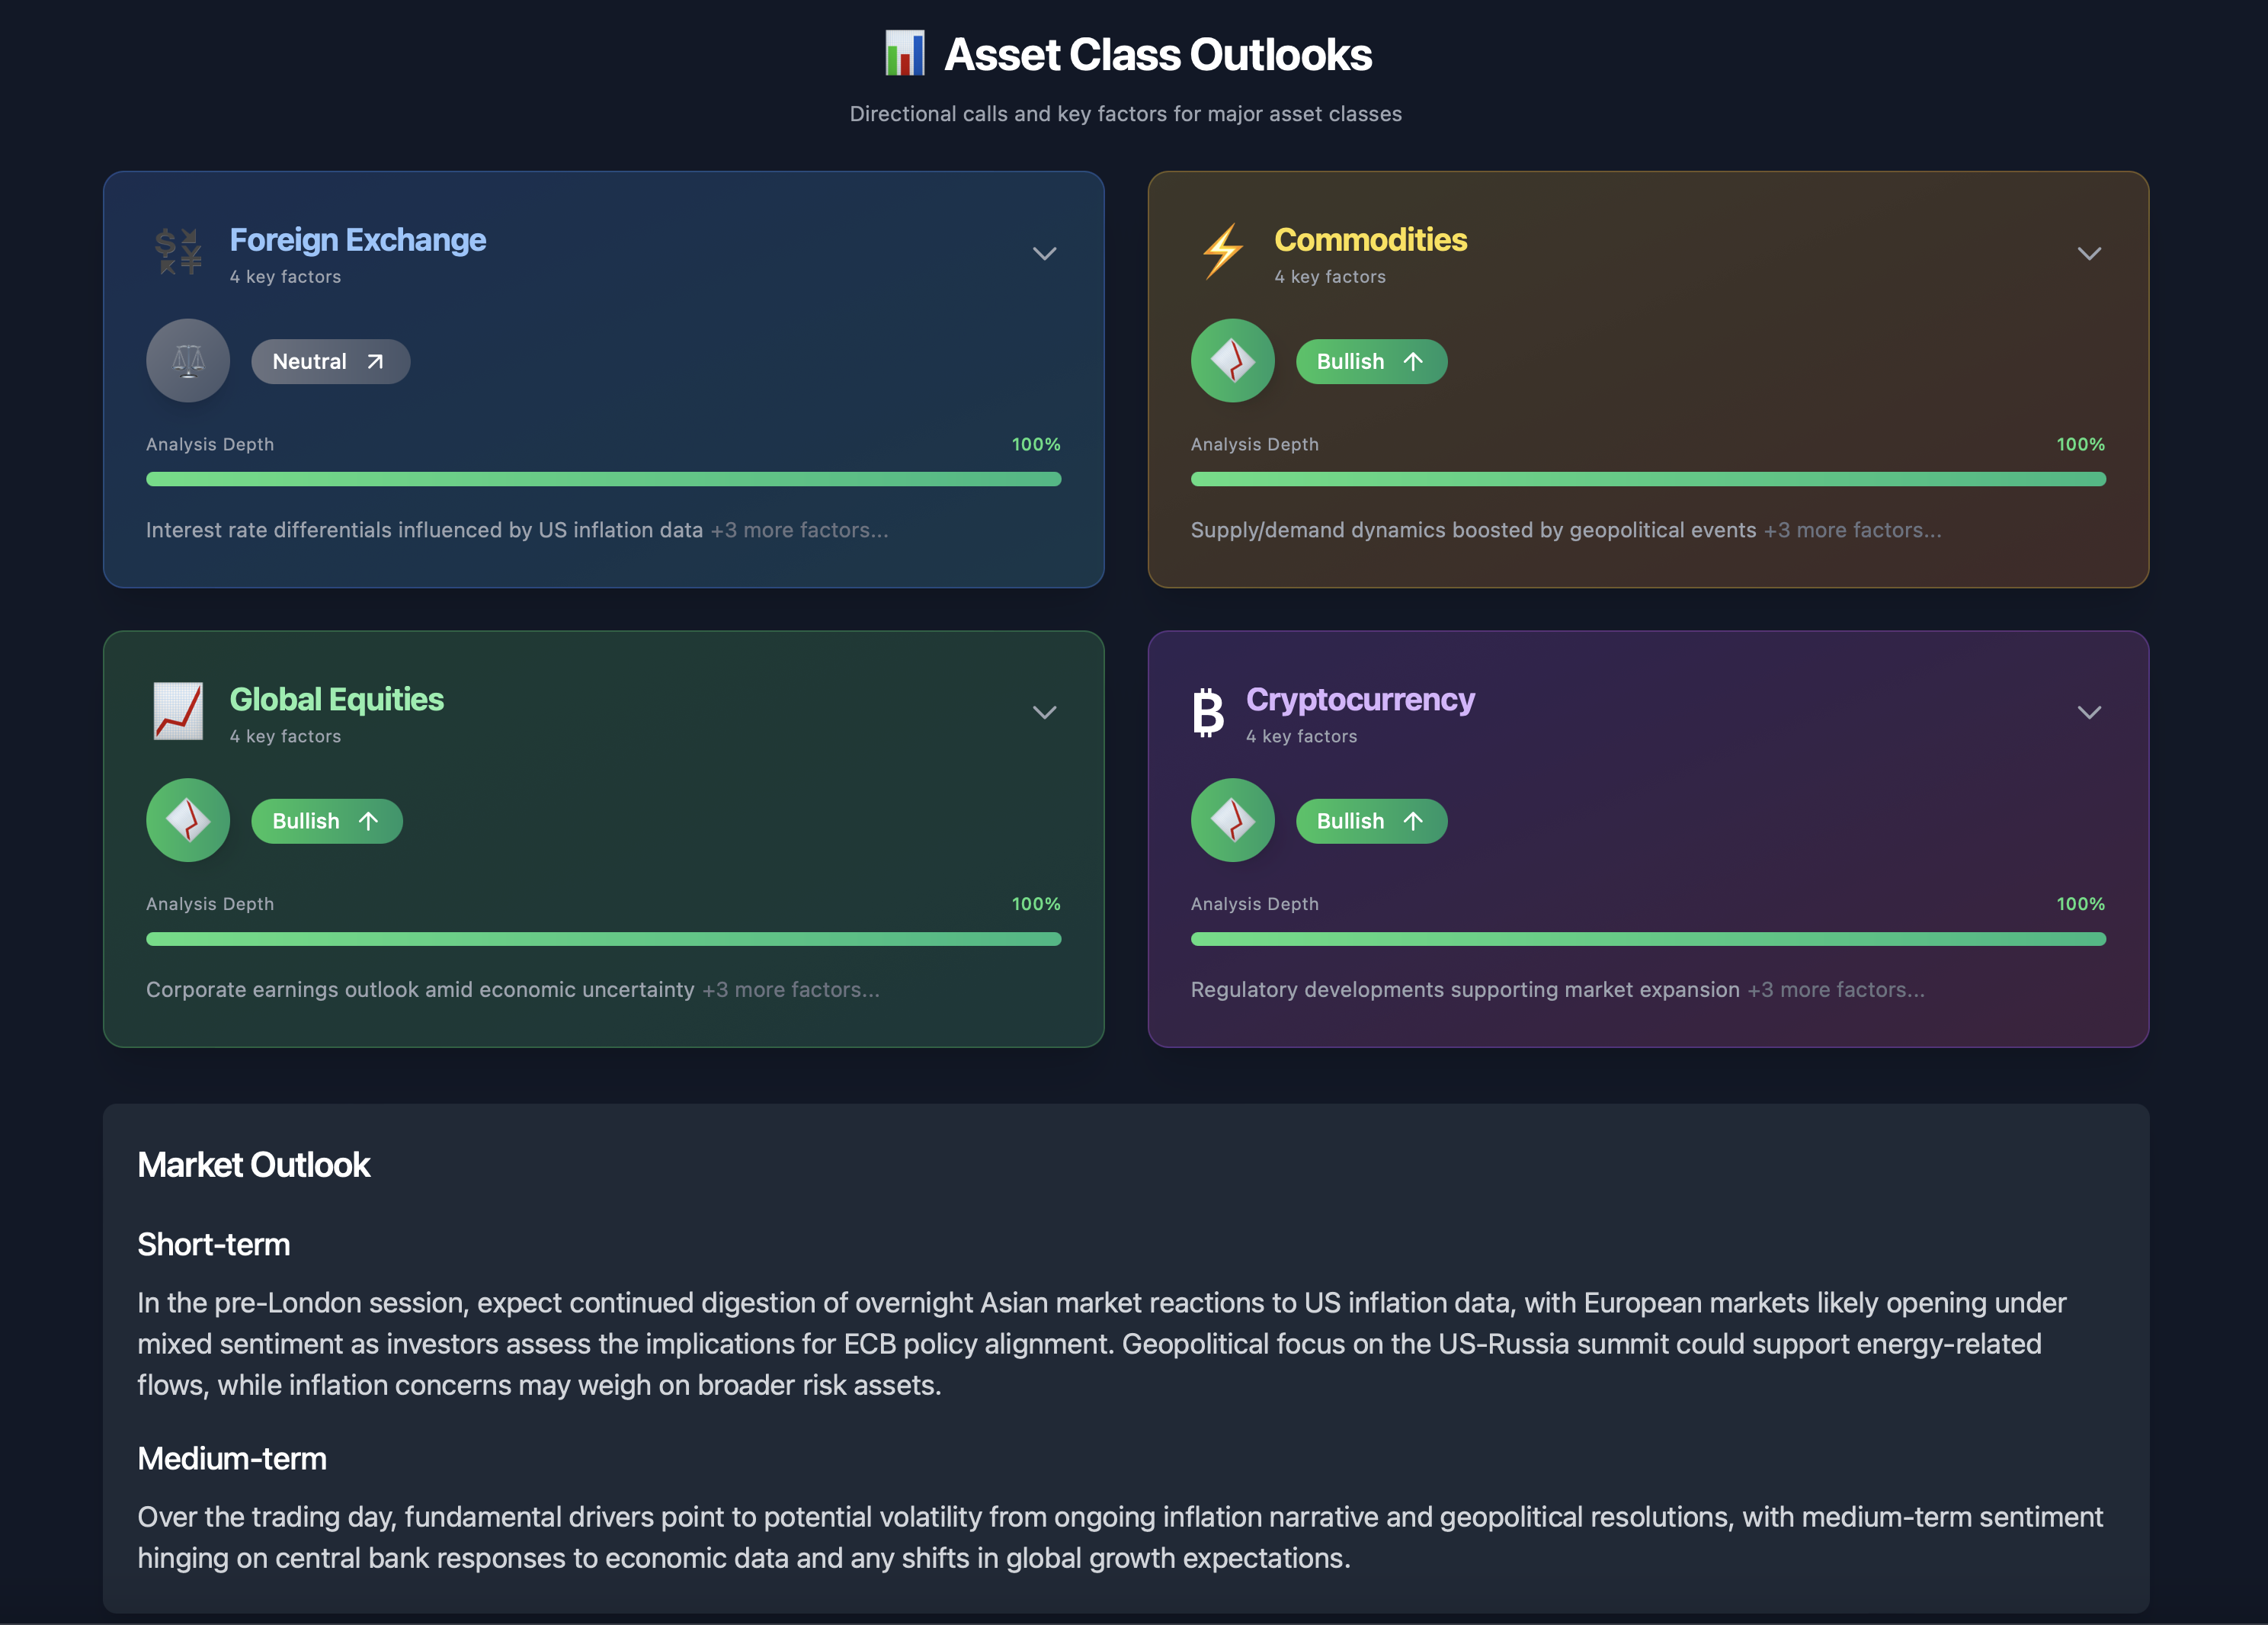Click the Foreign Exchange currency symbols icon
The height and width of the screenshot is (1625, 2268).
[178, 252]
